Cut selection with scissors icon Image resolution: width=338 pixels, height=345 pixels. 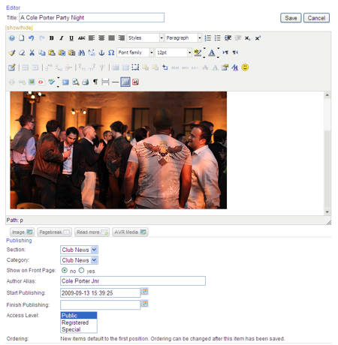(32, 52)
